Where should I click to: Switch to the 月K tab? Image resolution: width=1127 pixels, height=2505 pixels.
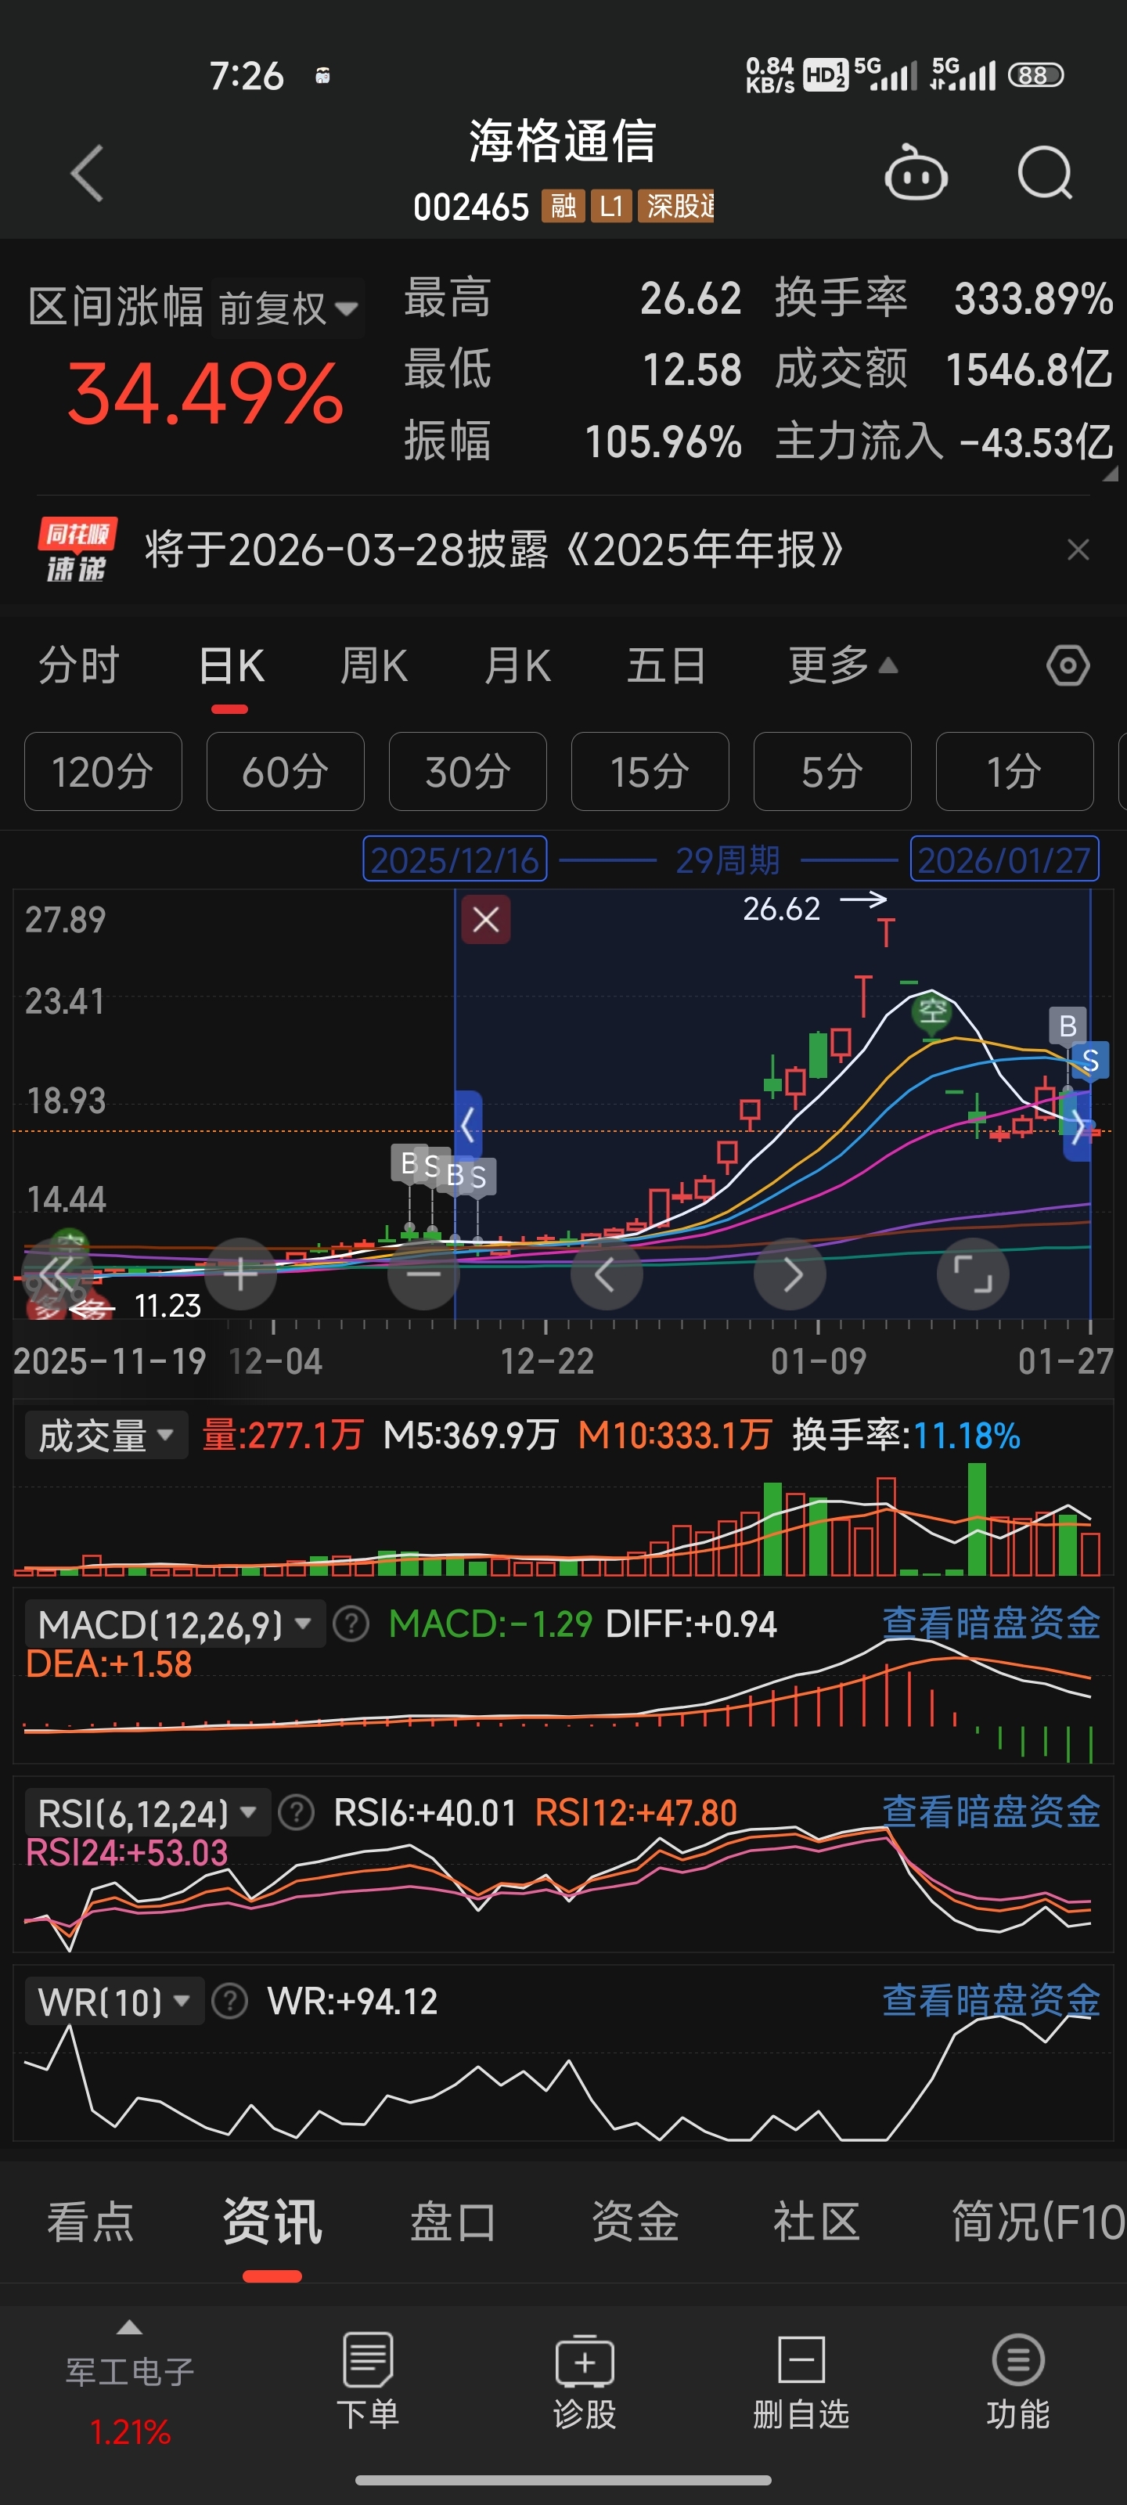517,666
